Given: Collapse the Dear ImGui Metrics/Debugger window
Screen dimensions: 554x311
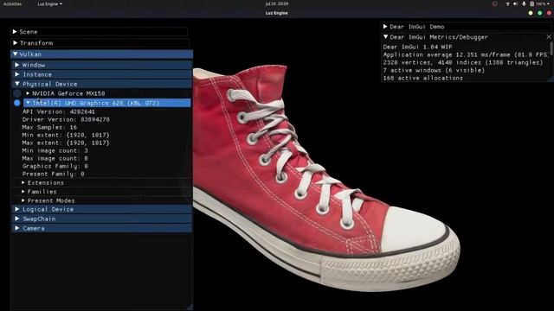Looking at the screenshot, I should [385, 36].
